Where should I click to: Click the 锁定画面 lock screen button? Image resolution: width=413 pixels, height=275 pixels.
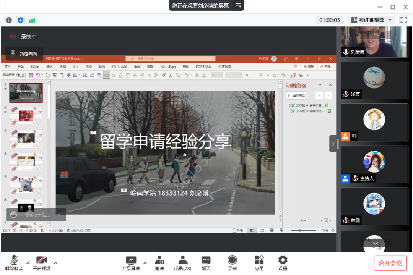24,53
